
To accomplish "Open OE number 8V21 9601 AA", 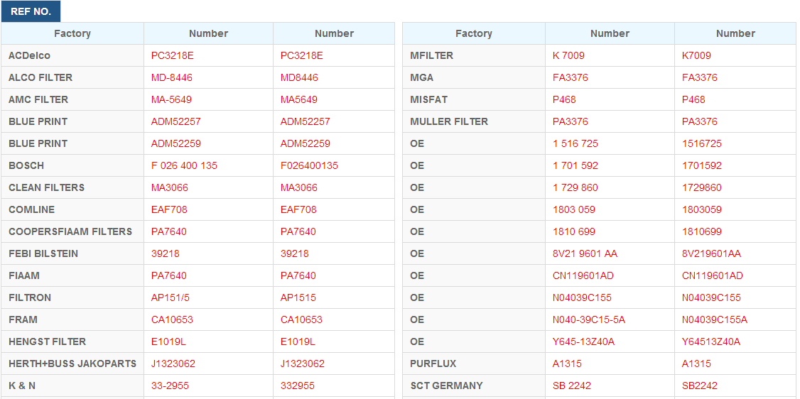I will (585, 253).
